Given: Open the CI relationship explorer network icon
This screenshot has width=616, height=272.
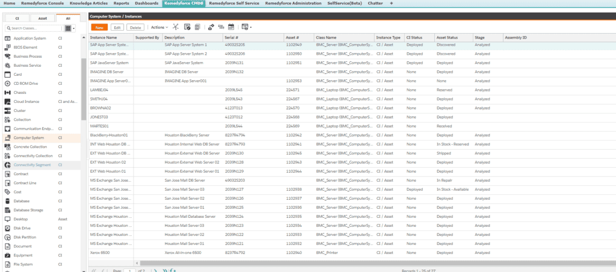Looking at the screenshot, I should pyautogui.click(x=176, y=27).
